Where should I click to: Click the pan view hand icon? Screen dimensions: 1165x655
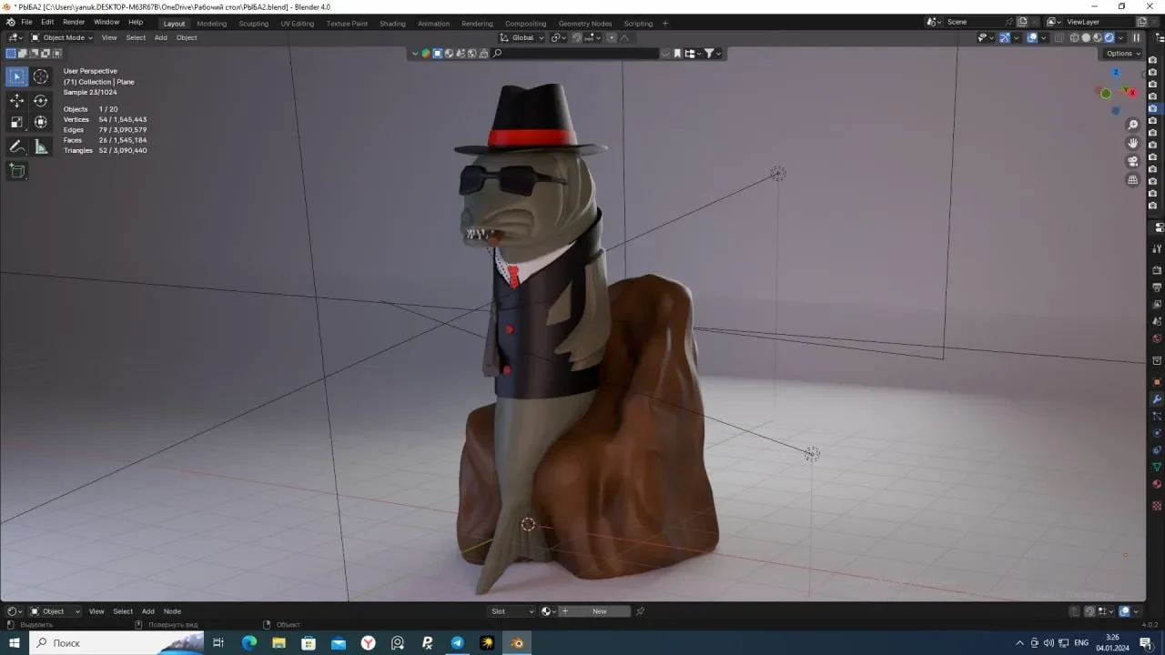coord(1133,143)
